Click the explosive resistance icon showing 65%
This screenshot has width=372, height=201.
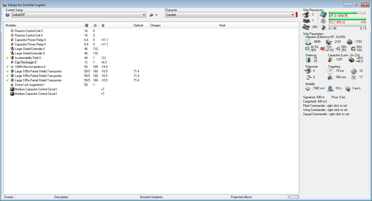(x=353, y=49)
